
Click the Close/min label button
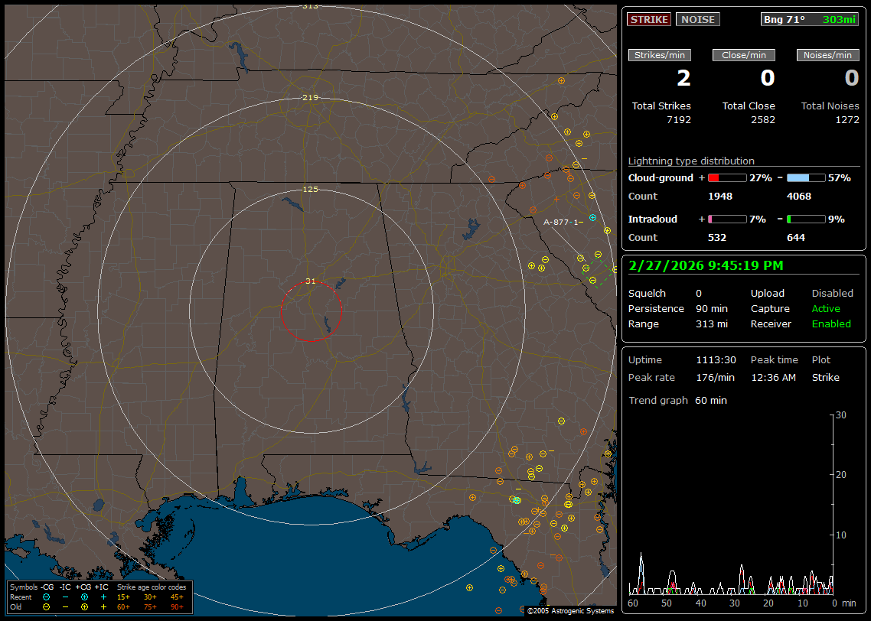point(744,55)
